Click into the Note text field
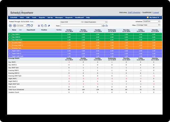This screenshot has width=170, height=122. (x=81, y=26)
